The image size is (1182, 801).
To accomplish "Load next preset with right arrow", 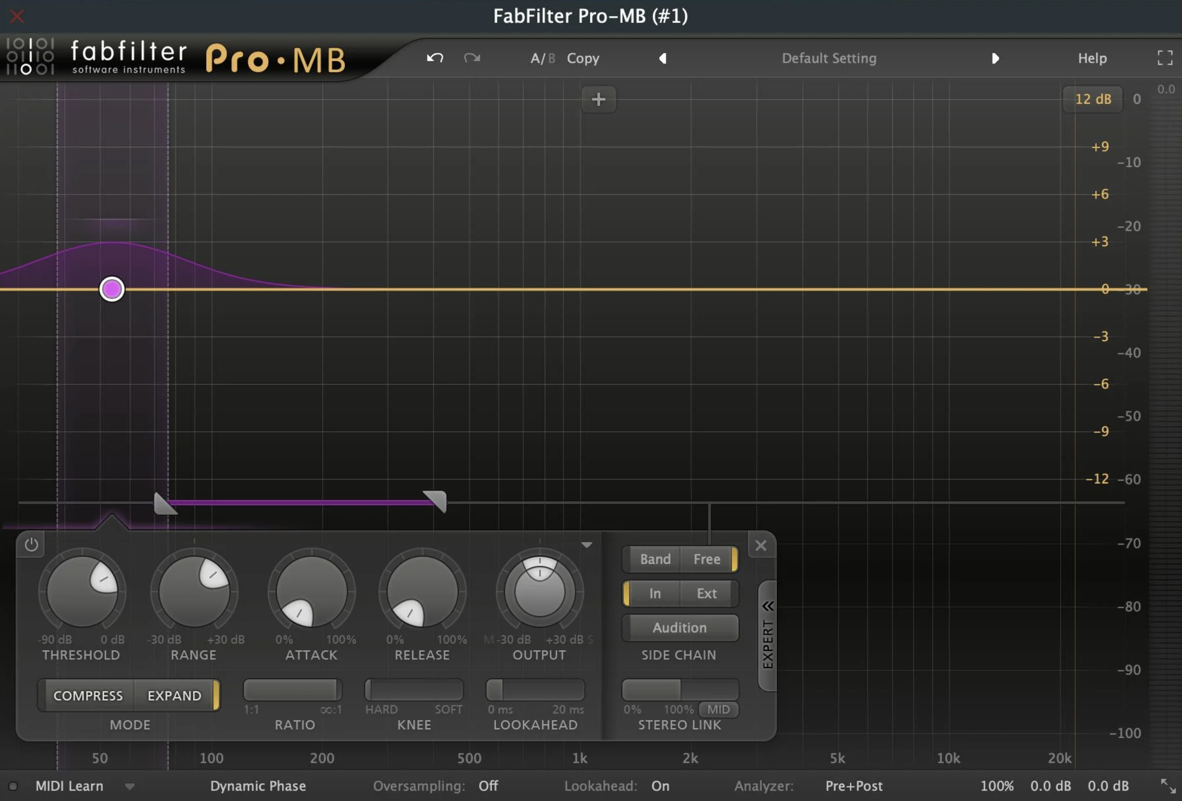I will click(995, 59).
